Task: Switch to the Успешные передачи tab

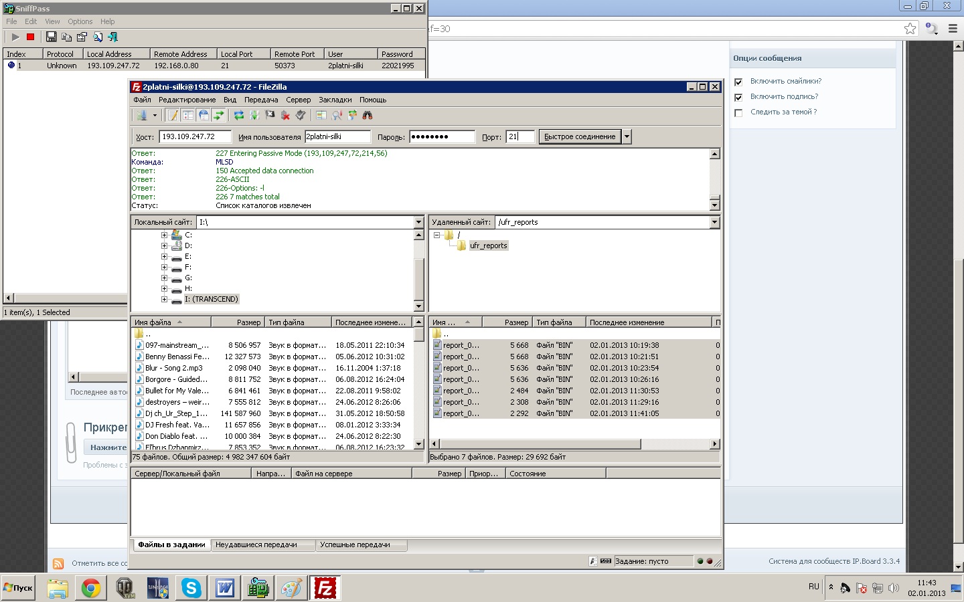Action: 361,544
